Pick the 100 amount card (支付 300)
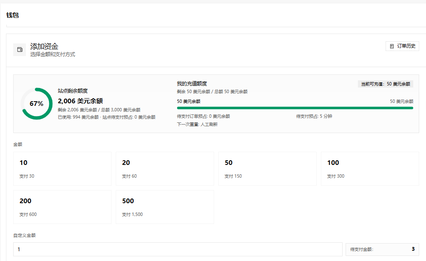The height and width of the screenshot is (261, 426). (370, 169)
